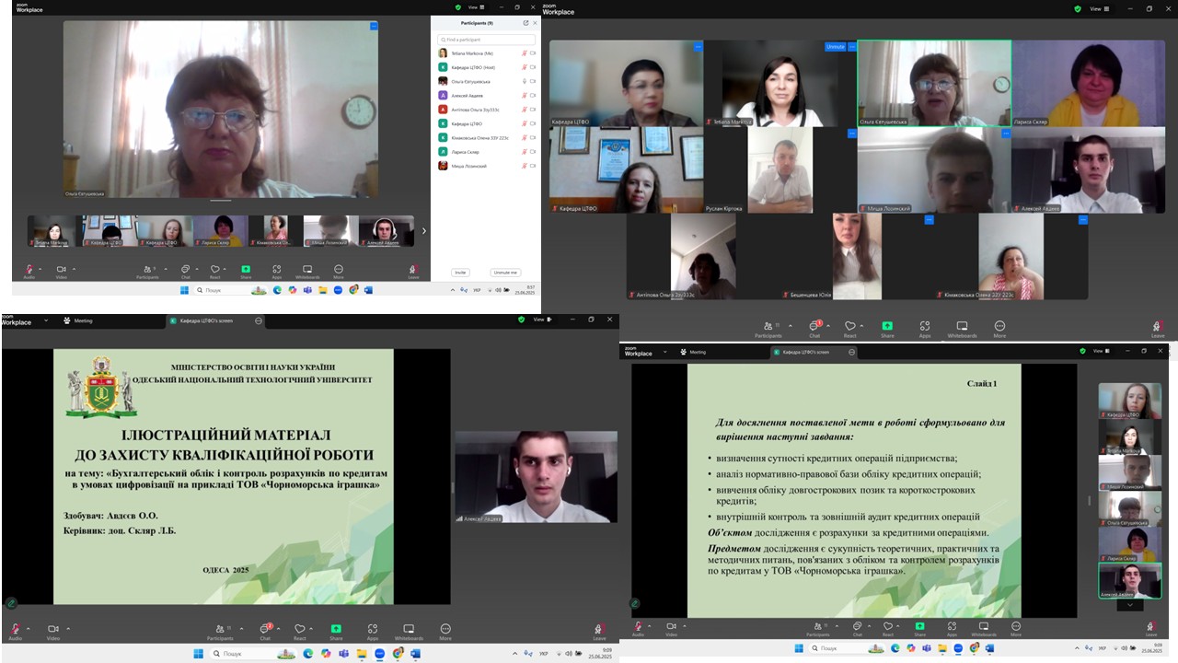Click annotate pencil icon in title slide window
Image resolution: width=1178 pixels, height=663 pixels.
(11, 603)
